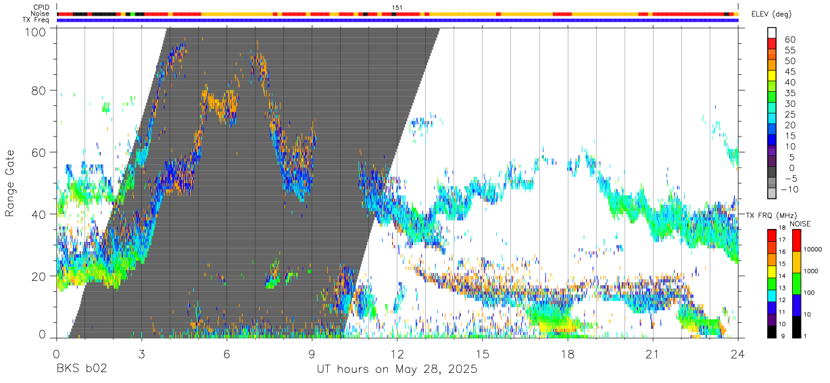
Task: Pick the red NOISE swatch above 10000
Action: pos(796,240)
